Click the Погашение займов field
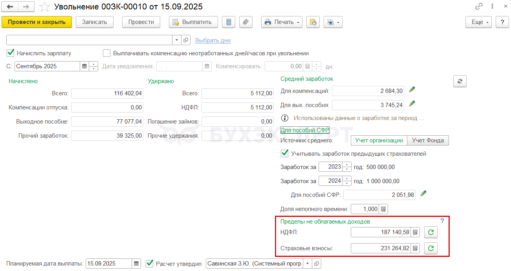This screenshot has height=271, width=511. click(x=238, y=122)
